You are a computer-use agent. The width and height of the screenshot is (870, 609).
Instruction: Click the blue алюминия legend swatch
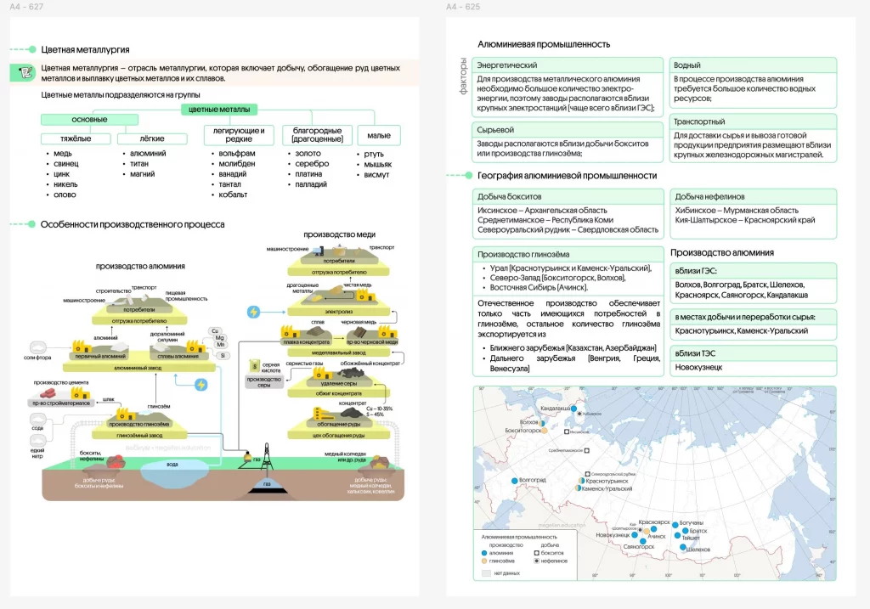pyautogui.click(x=484, y=552)
